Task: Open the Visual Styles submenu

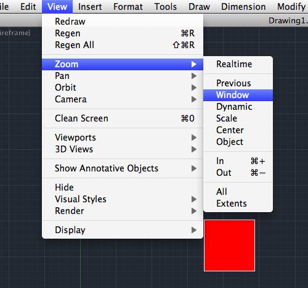Action: (123, 199)
